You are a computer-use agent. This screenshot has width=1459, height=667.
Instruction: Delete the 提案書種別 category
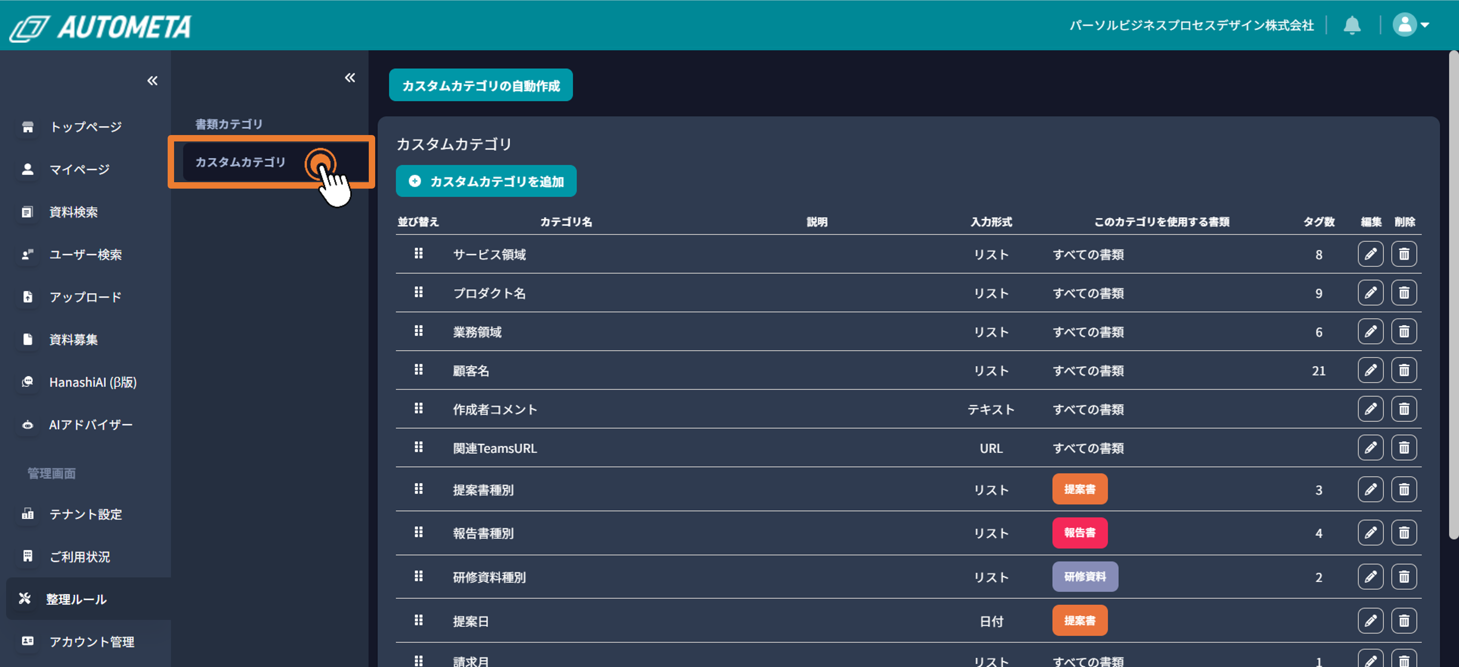[1404, 489]
